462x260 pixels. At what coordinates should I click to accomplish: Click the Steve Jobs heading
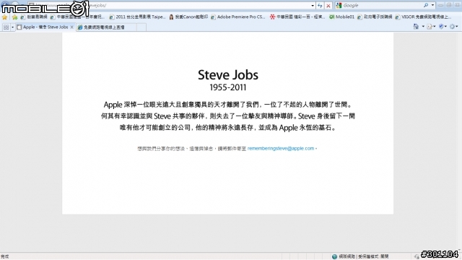click(228, 75)
